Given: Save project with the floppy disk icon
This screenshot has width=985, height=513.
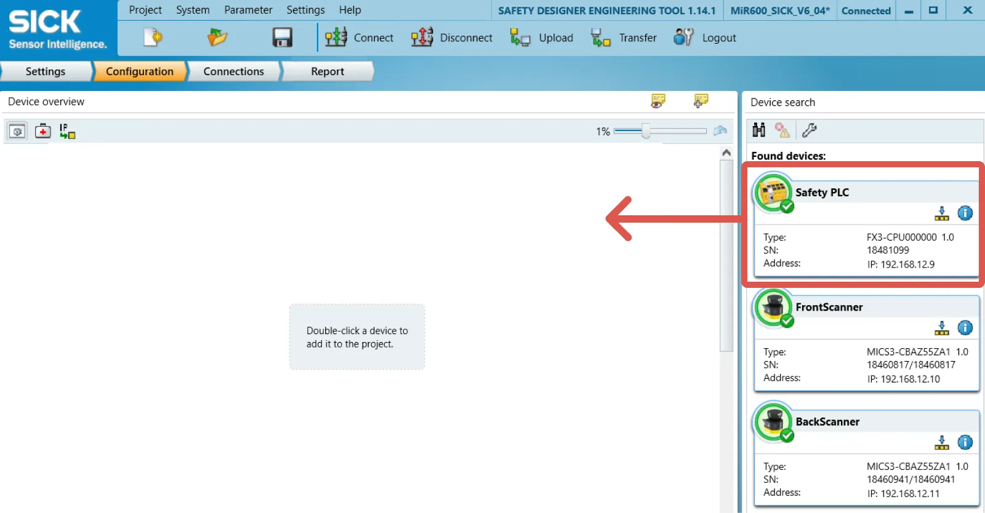Looking at the screenshot, I should [282, 38].
